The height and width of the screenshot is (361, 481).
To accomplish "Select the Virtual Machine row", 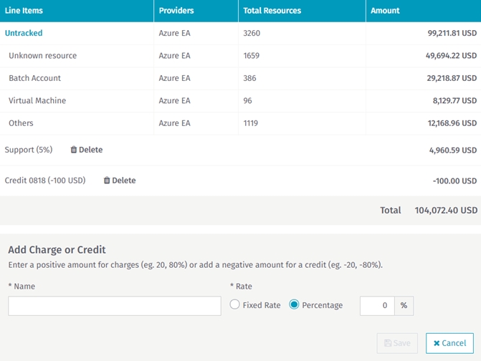I will [x=37, y=101].
